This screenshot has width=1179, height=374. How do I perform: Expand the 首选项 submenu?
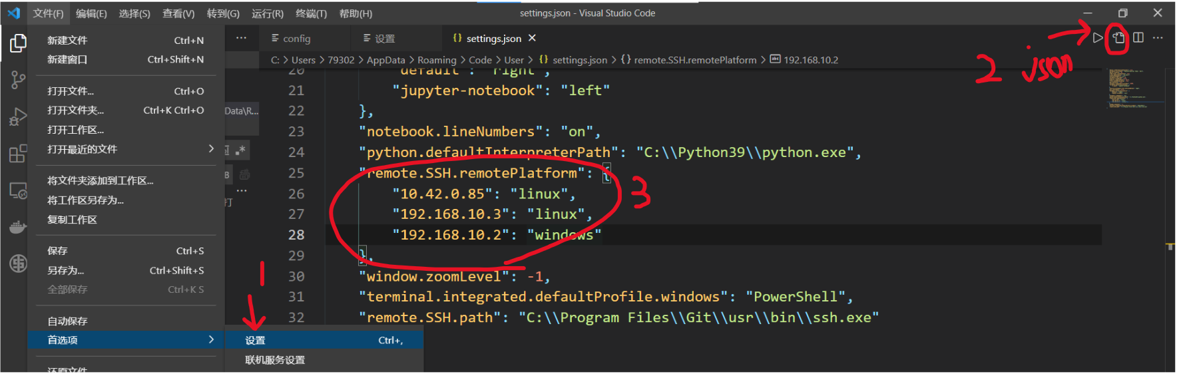(125, 340)
